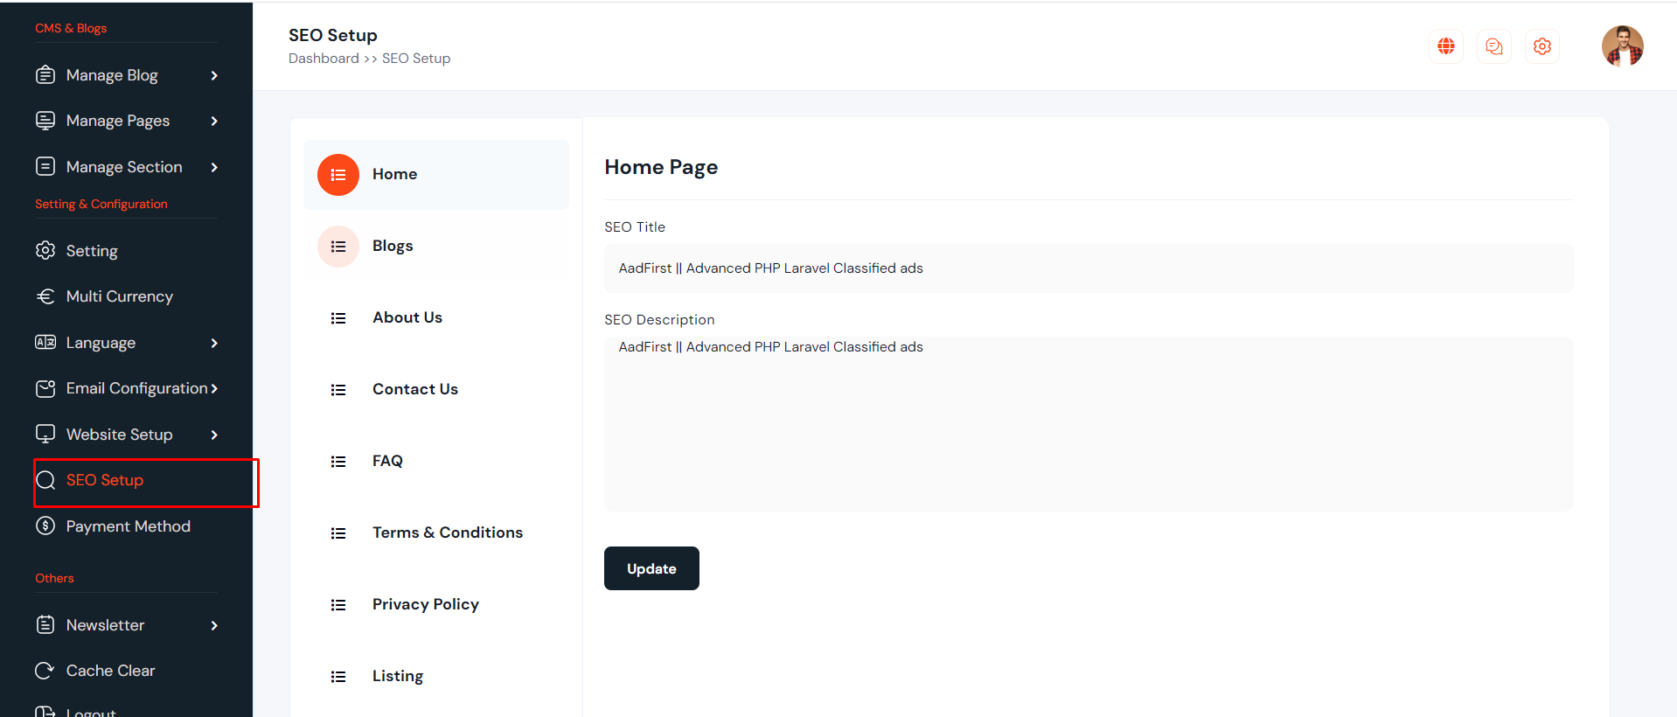Click the Blogs list icon
Viewport: 1677px width, 717px height.
pyautogui.click(x=338, y=247)
